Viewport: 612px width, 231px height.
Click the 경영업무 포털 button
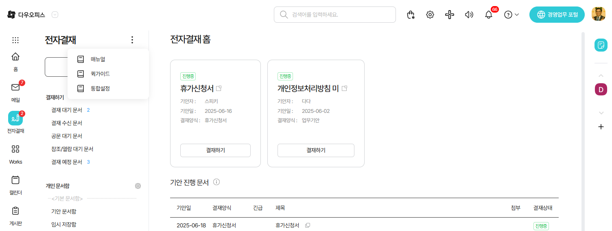point(557,15)
